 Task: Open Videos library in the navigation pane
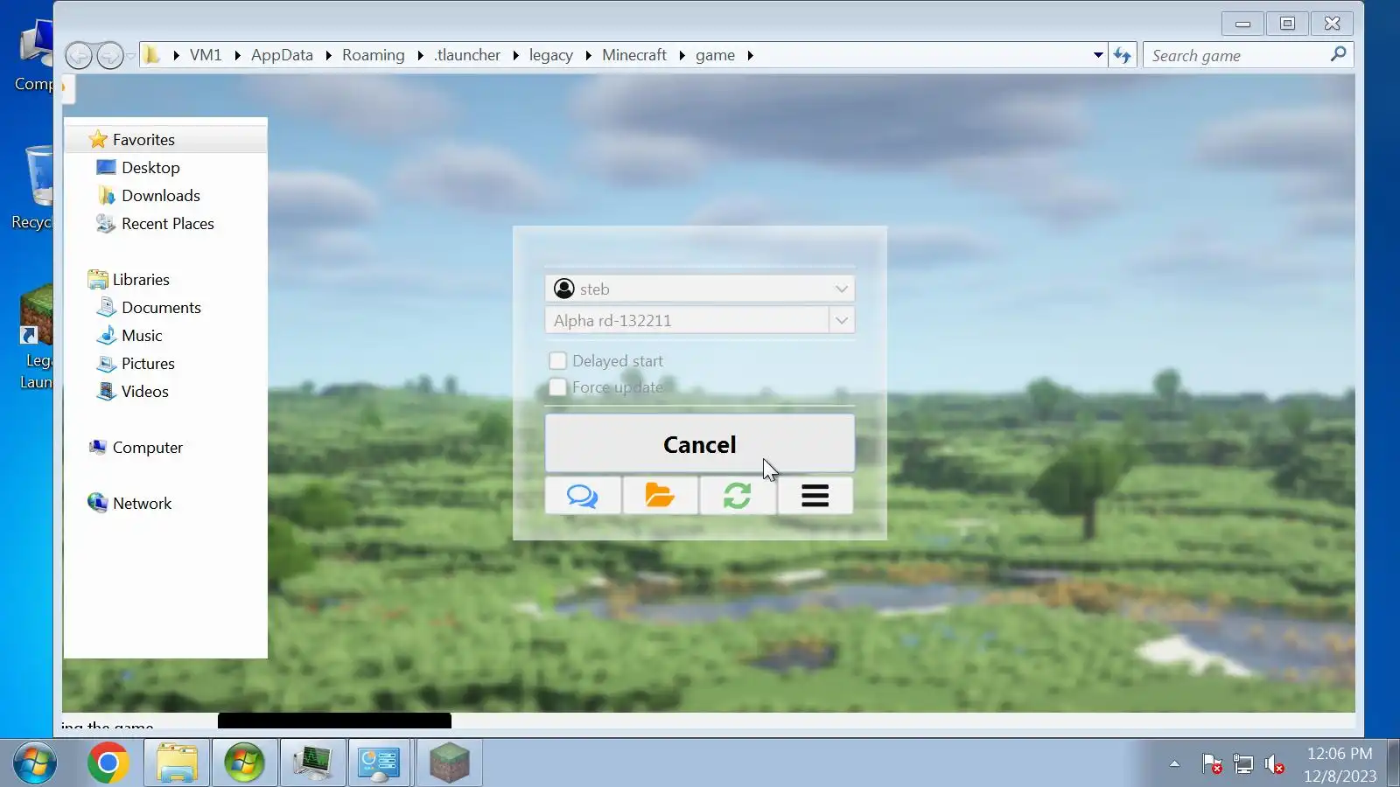tap(145, 392)
